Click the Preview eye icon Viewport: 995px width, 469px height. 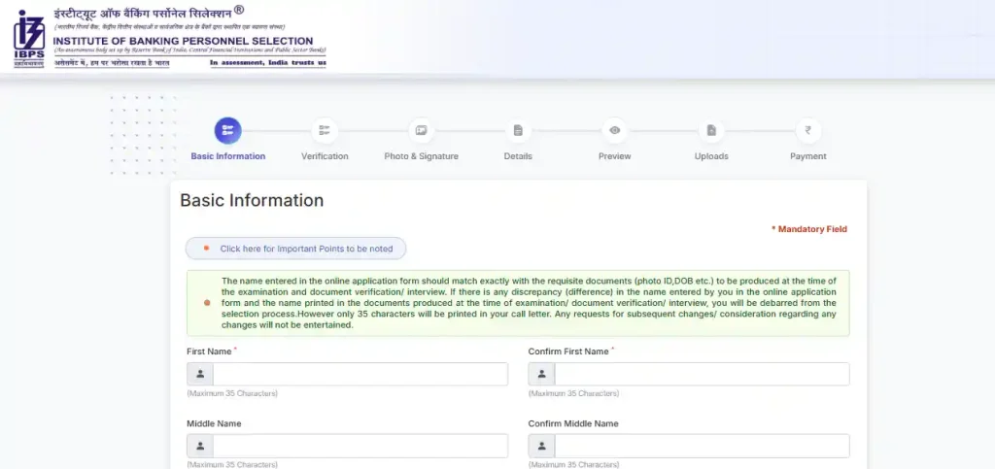[x=614, y=130]
